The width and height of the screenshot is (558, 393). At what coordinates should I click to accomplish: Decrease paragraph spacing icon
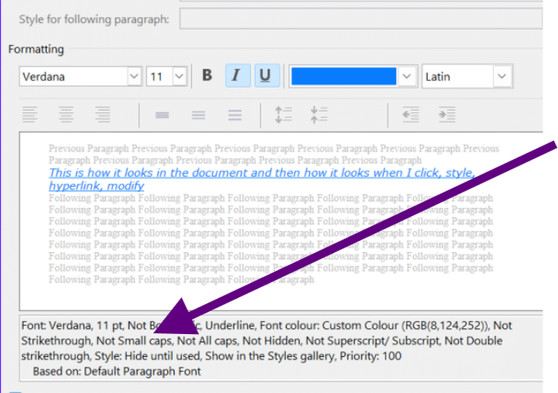(x=319, y=115)
